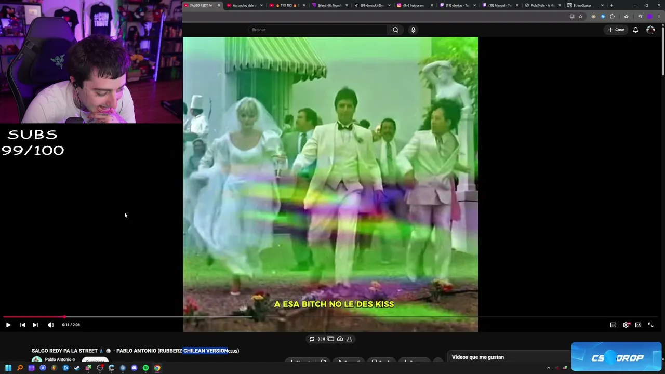The height and width of the screenshot is (374, 665).
Task: Open Spotify from the taskbar
Action: 145,368
